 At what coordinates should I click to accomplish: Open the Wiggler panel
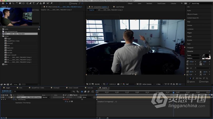[x=190, y=33]
